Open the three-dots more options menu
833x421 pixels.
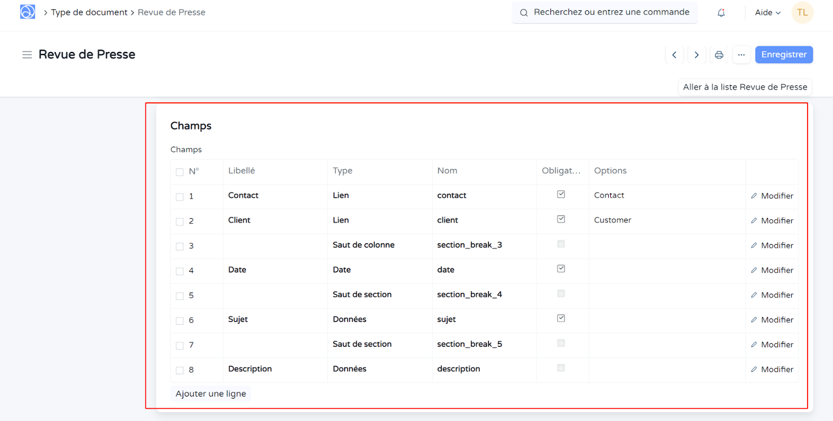point(741,55)
